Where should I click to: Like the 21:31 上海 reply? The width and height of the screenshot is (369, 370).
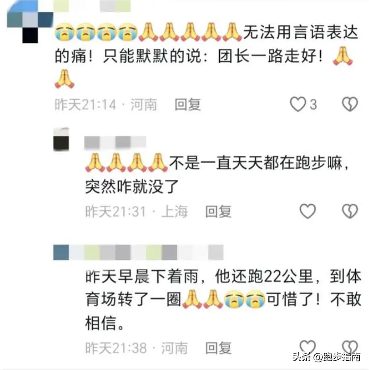(x=308, y=211)
